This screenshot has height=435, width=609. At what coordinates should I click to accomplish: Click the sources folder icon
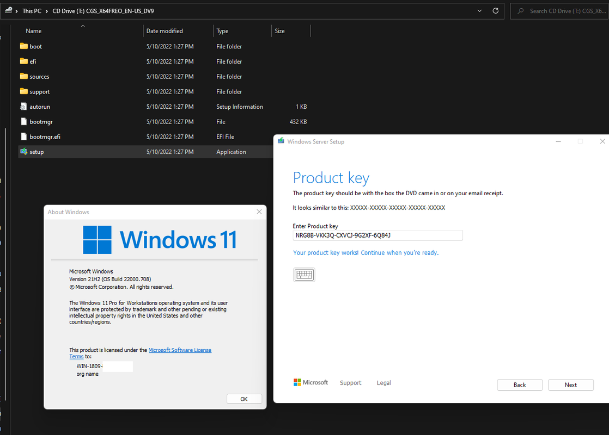[x=23, y=76]
